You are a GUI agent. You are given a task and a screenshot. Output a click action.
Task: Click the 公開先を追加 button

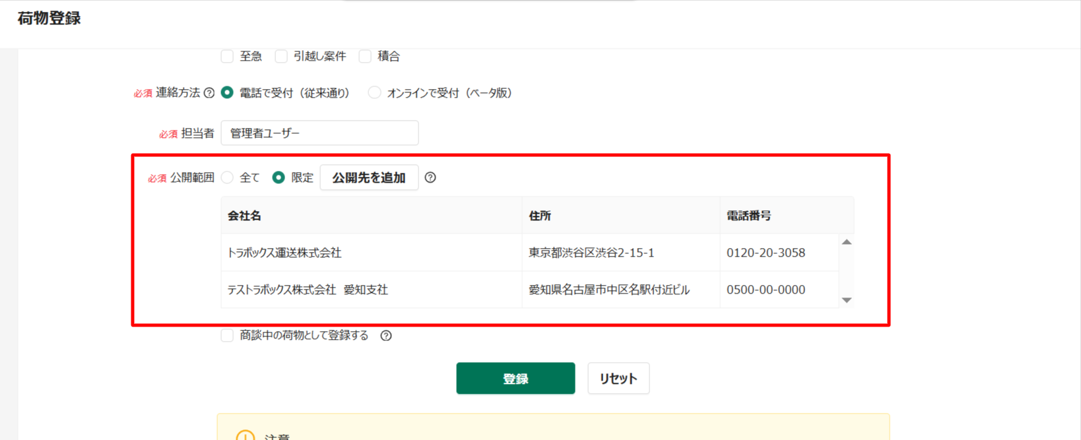coord(369,177)
